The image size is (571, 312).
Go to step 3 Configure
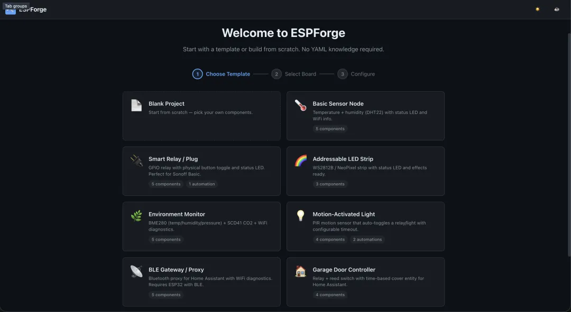click(x=356, y=74)
